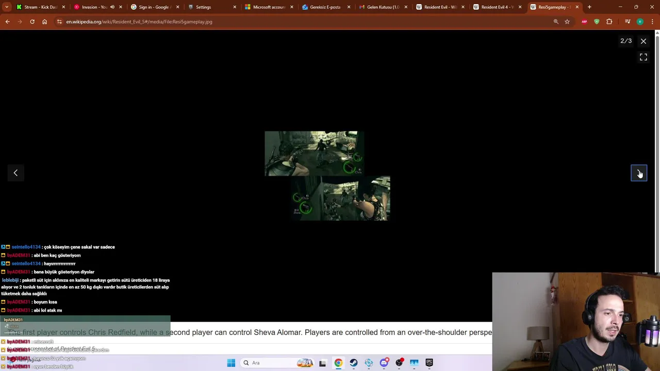Viewport: 660px width, 371px height.
Task: Toggle fullscreen view of the image
Action: [x=643, y=57]
